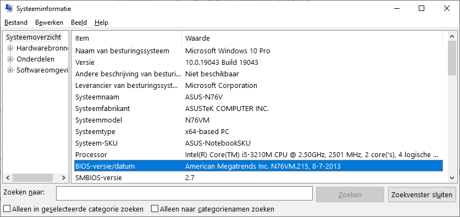Click the list's scroll up arrow

tap(452, 36)
